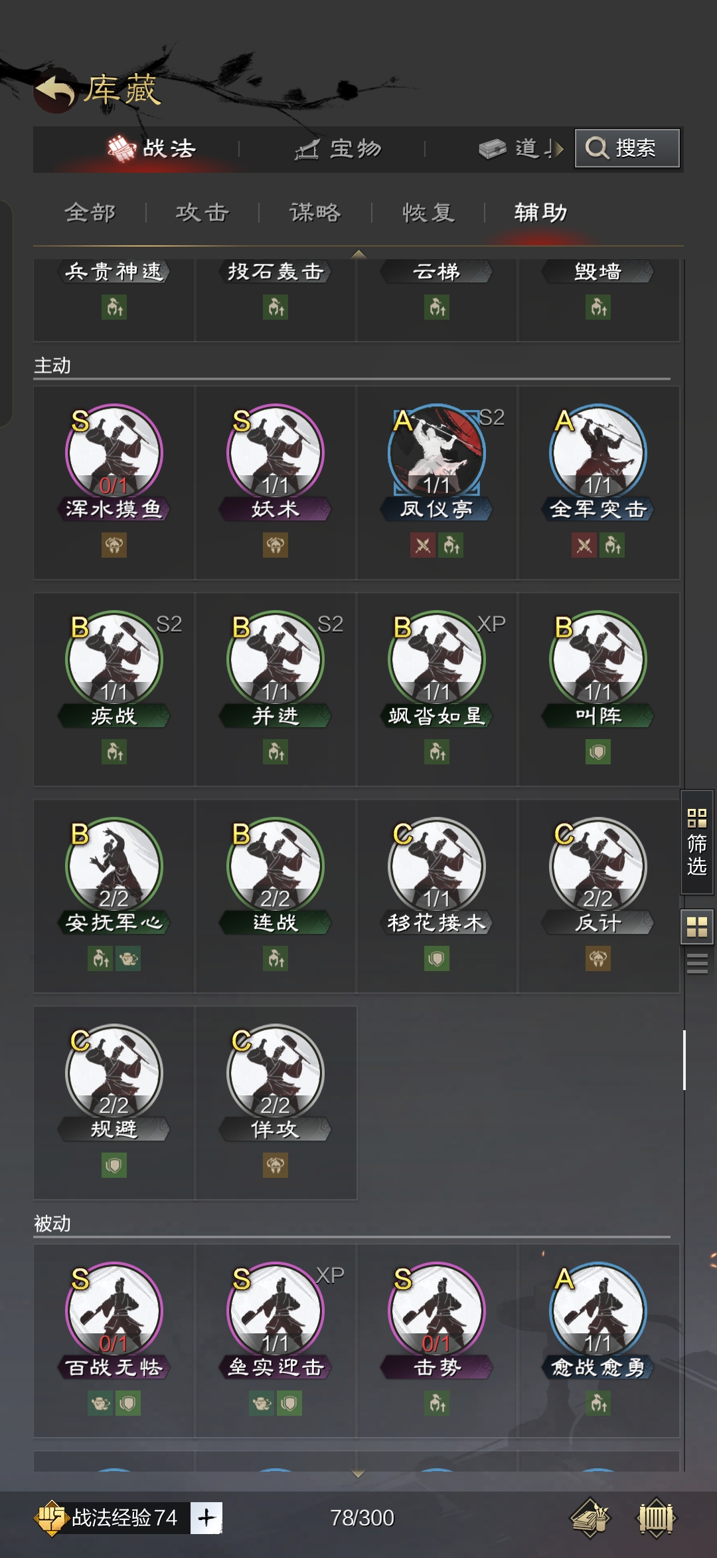717x1558 pixels.
Task: Click the vertical scrollbar on the right side of the list
Action: click(684, 1059)
